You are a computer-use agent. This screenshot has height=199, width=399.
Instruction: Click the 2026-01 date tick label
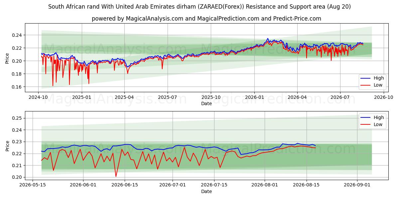click(x=254, y=97)
